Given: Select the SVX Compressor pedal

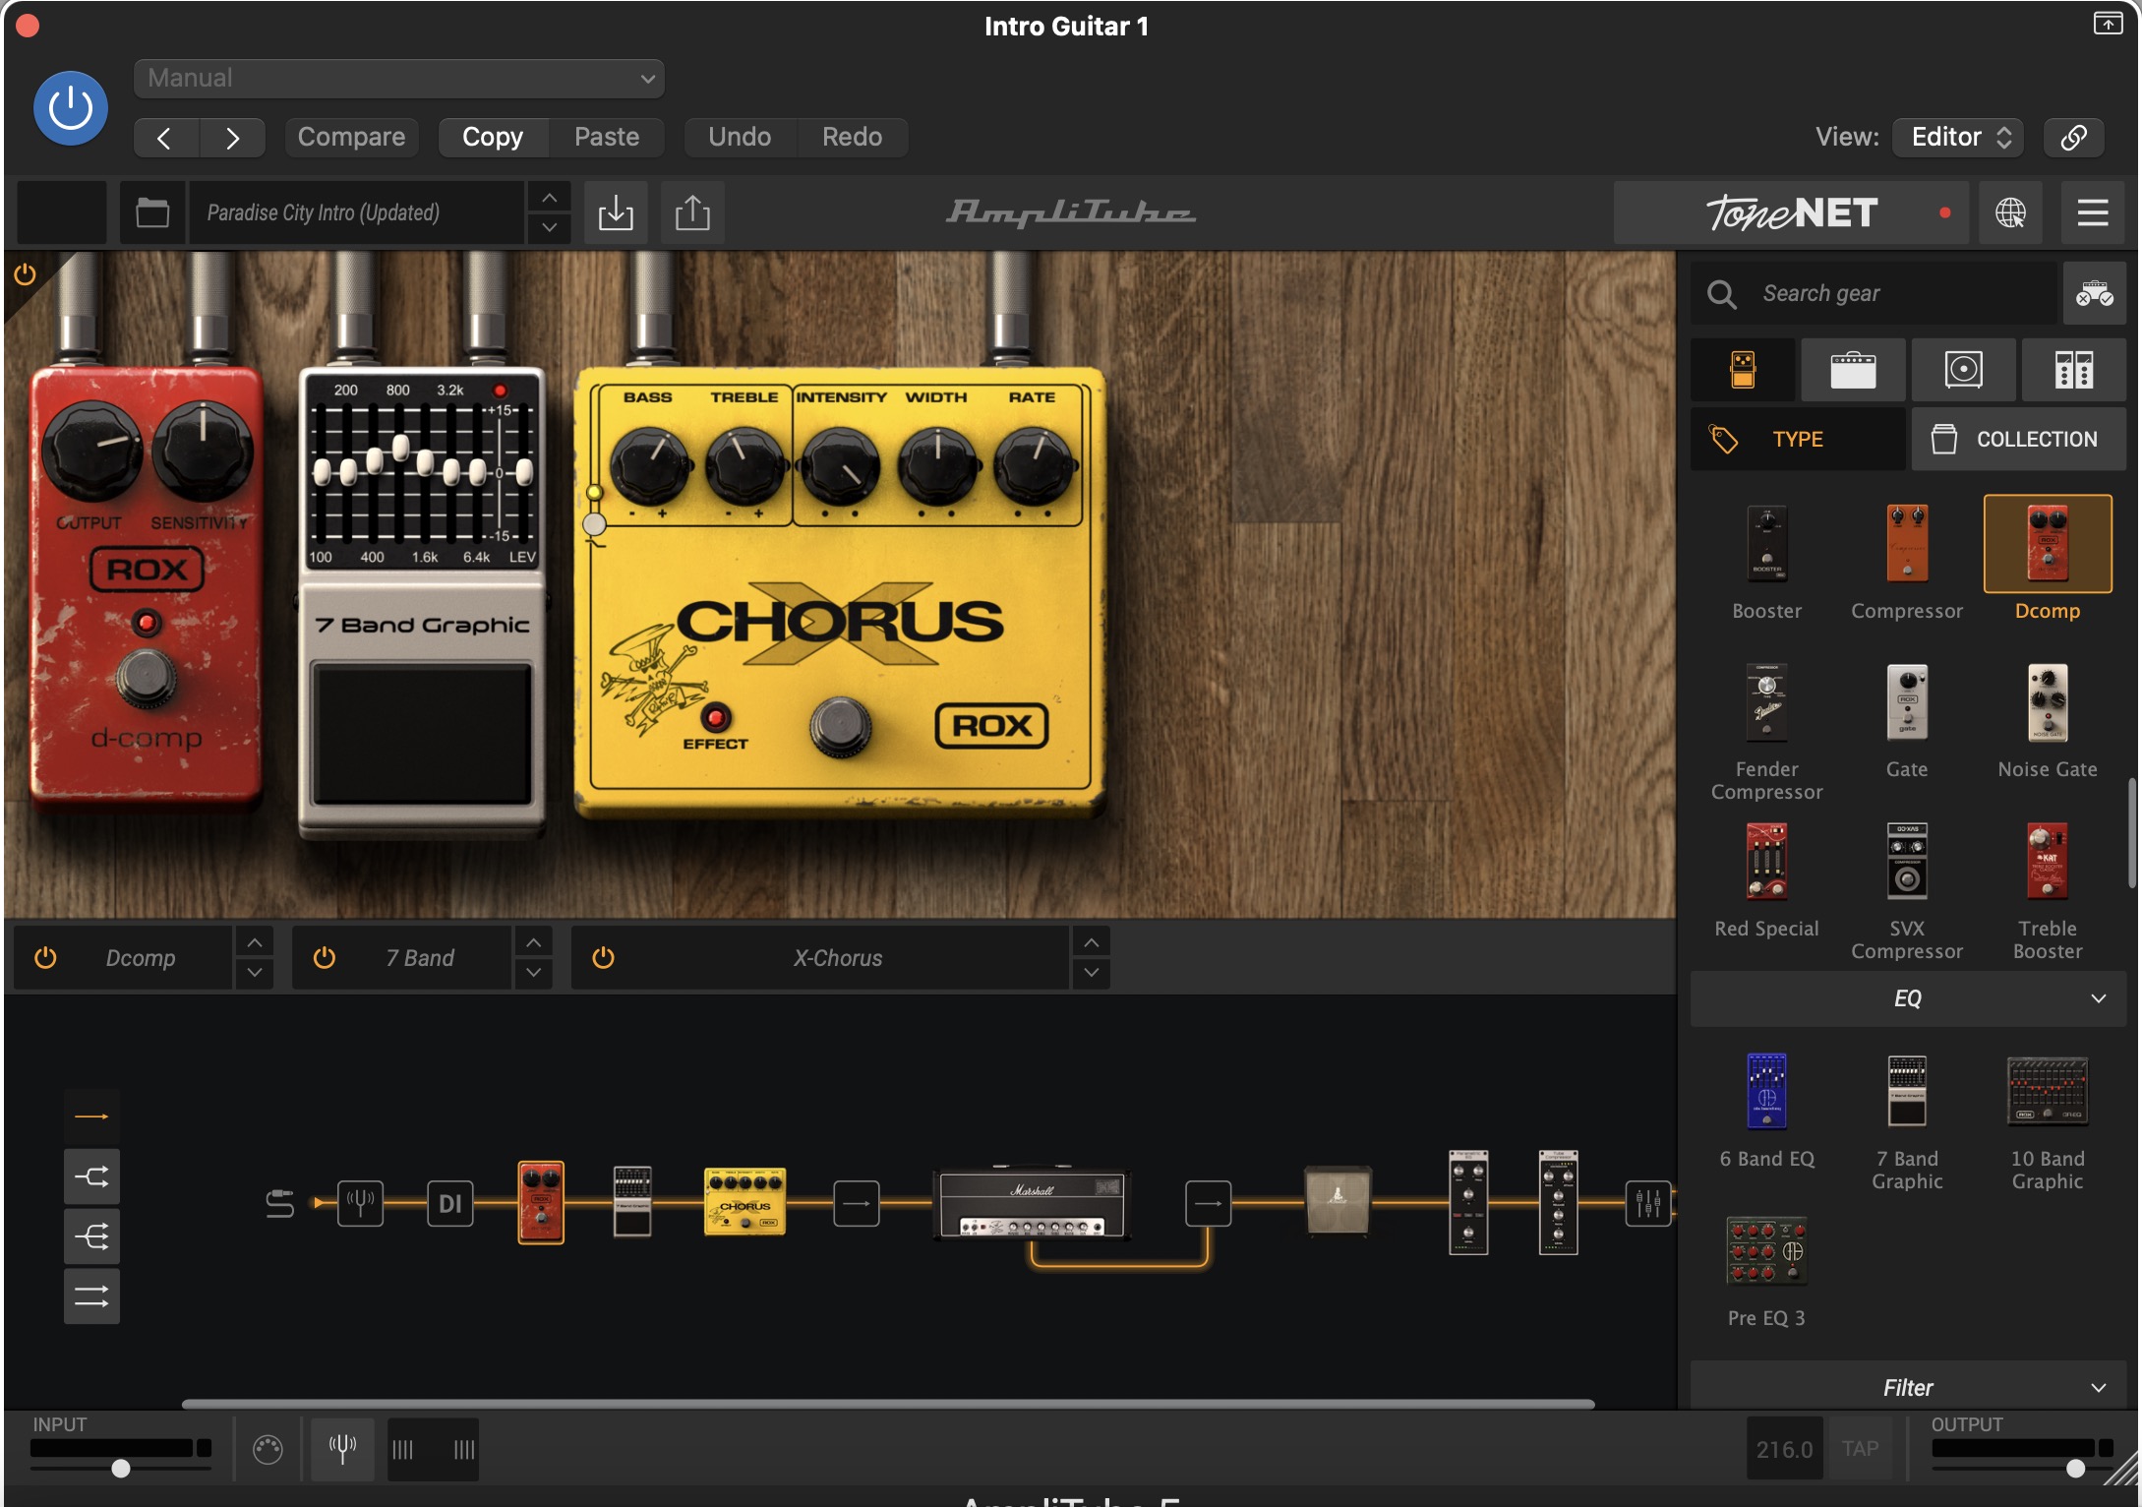Looking at the screenshot, I should click(x=1907, y=862).
